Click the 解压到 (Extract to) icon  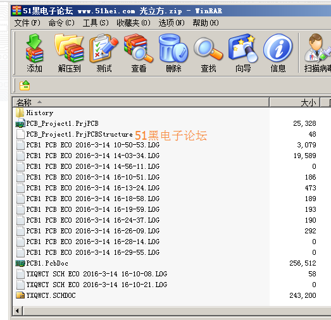tap(69, 48)
